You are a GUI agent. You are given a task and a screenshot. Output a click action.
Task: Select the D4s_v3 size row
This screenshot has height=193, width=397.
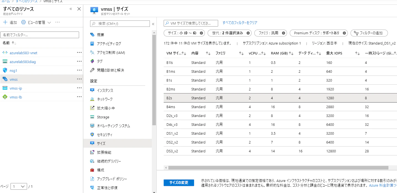(280, 124)
